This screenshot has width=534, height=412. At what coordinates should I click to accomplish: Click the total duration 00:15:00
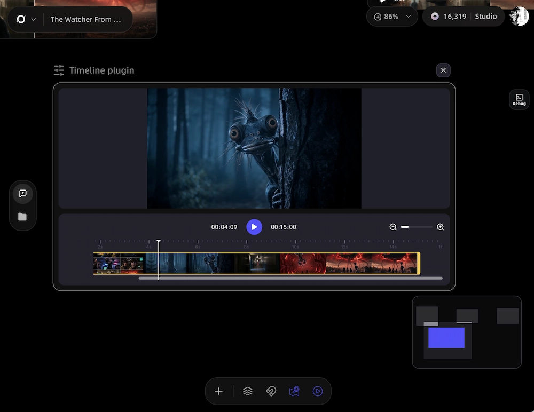point(284,227)
